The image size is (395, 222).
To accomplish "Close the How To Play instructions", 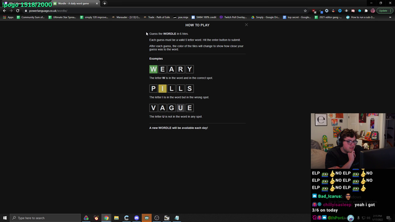I will click(x=246, y=25).
